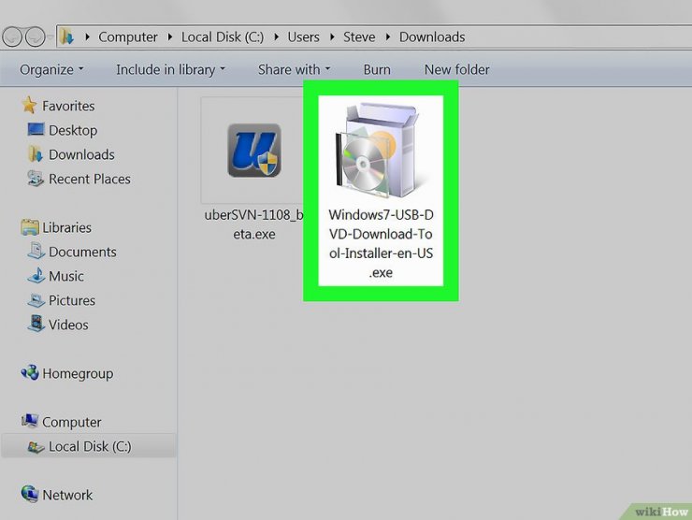Click the Homegroup icon

[x=30, y=372]
